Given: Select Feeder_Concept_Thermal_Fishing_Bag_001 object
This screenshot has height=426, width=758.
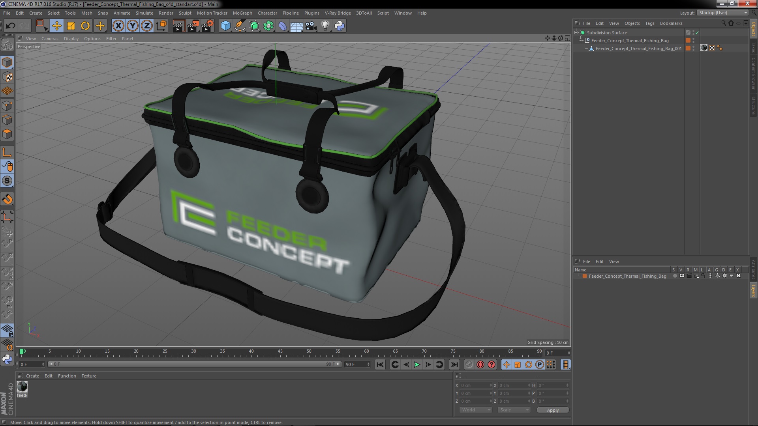Looking at the screenshot, I should coord(638,49).
